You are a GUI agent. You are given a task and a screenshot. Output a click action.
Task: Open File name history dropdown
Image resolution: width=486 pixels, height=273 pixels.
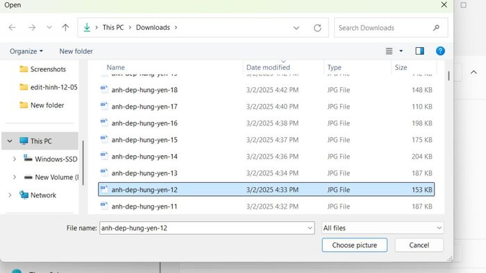click(310, 228)
